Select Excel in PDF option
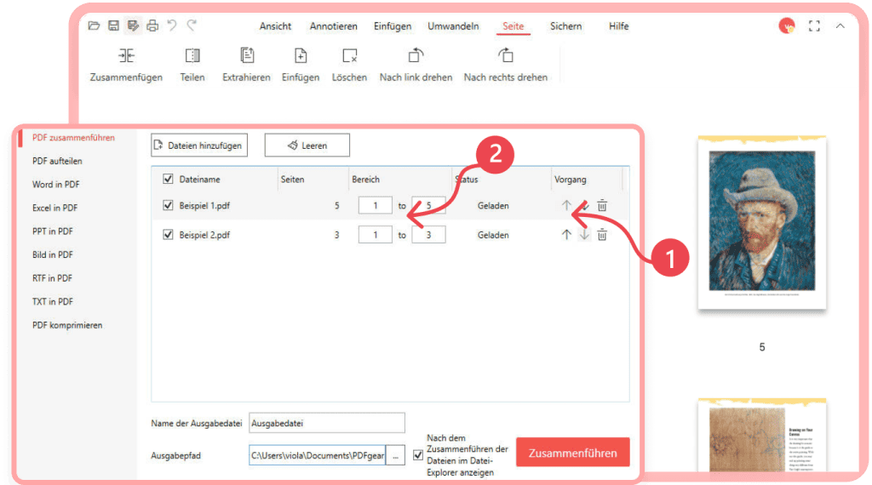 54,208
